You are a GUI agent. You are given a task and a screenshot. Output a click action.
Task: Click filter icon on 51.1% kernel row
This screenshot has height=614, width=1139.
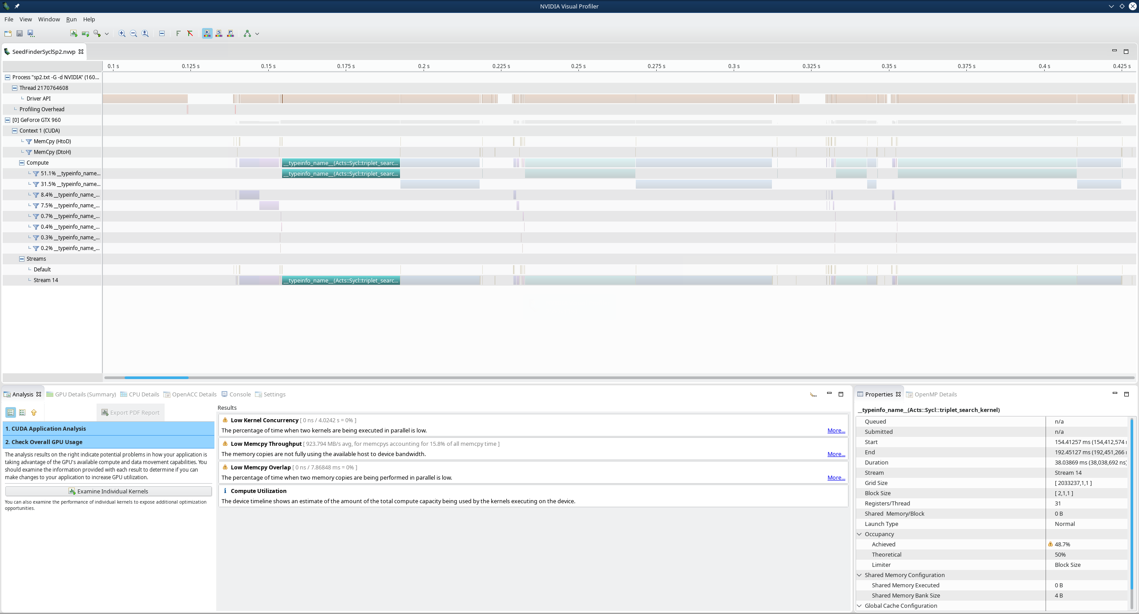pos(36,174)
